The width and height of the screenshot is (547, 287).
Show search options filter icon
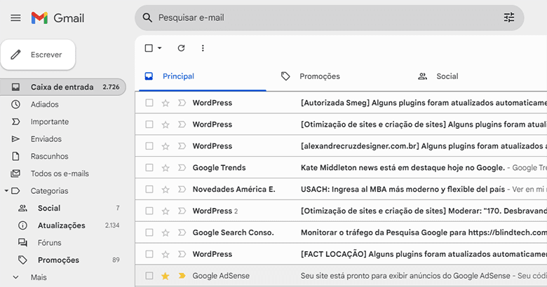coord(509,17)
